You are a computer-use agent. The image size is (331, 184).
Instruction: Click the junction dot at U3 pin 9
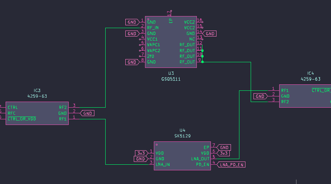pos(202,62)
